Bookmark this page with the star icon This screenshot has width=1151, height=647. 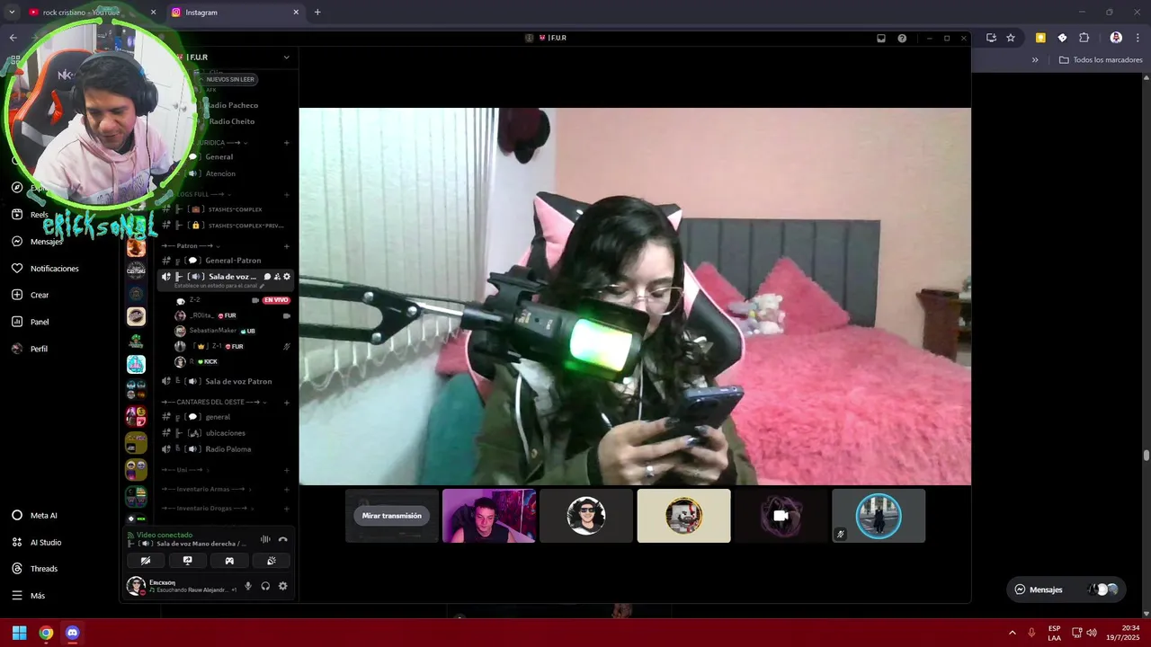tap(1011, 38)
